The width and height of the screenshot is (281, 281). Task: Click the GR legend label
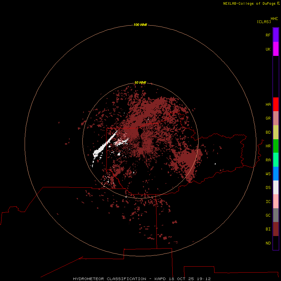click(268, 118)
